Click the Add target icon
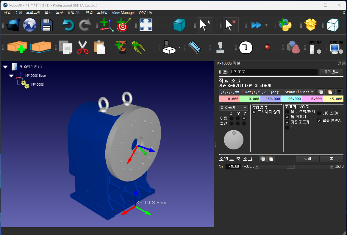 click(x=124, y=25)
